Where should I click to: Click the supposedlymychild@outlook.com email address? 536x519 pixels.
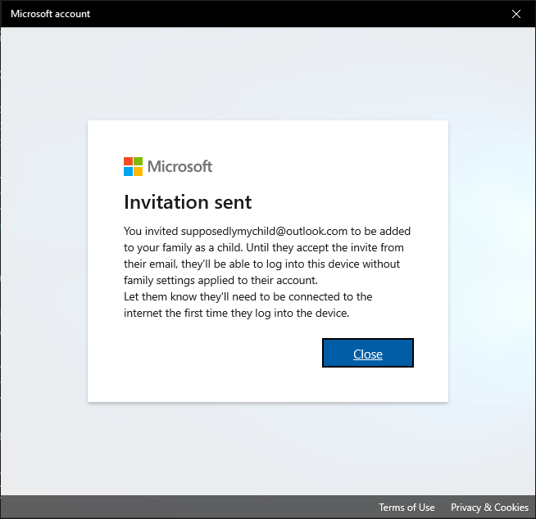point(264,231)
